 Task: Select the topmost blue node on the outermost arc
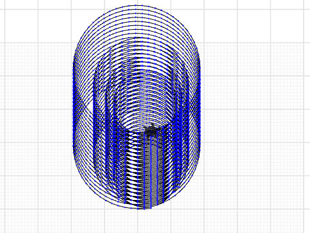pos(136,5)
